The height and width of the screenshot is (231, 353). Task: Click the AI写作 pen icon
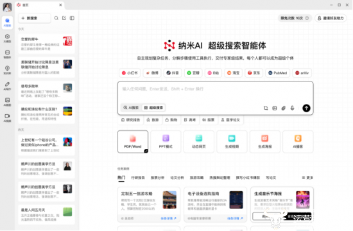7,86
